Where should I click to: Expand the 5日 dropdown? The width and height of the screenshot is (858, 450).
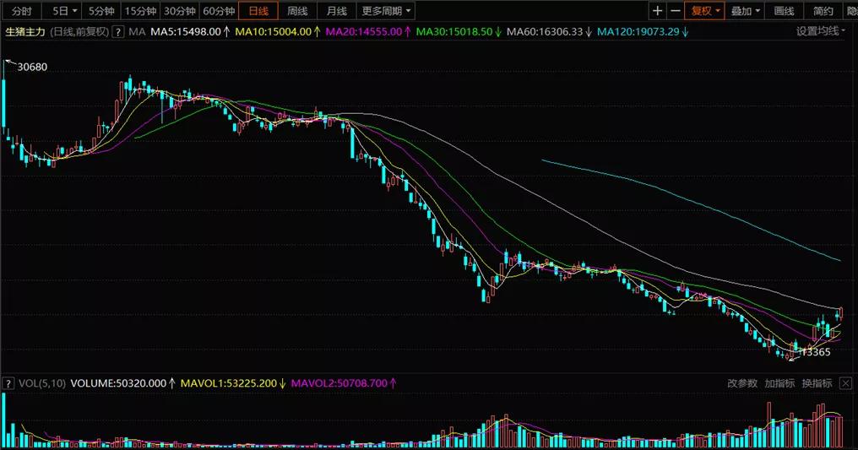63,10
